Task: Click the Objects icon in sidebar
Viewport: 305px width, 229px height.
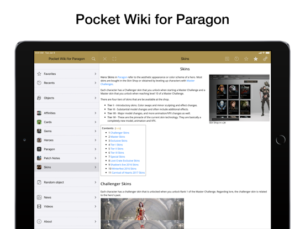Action: 39,98
